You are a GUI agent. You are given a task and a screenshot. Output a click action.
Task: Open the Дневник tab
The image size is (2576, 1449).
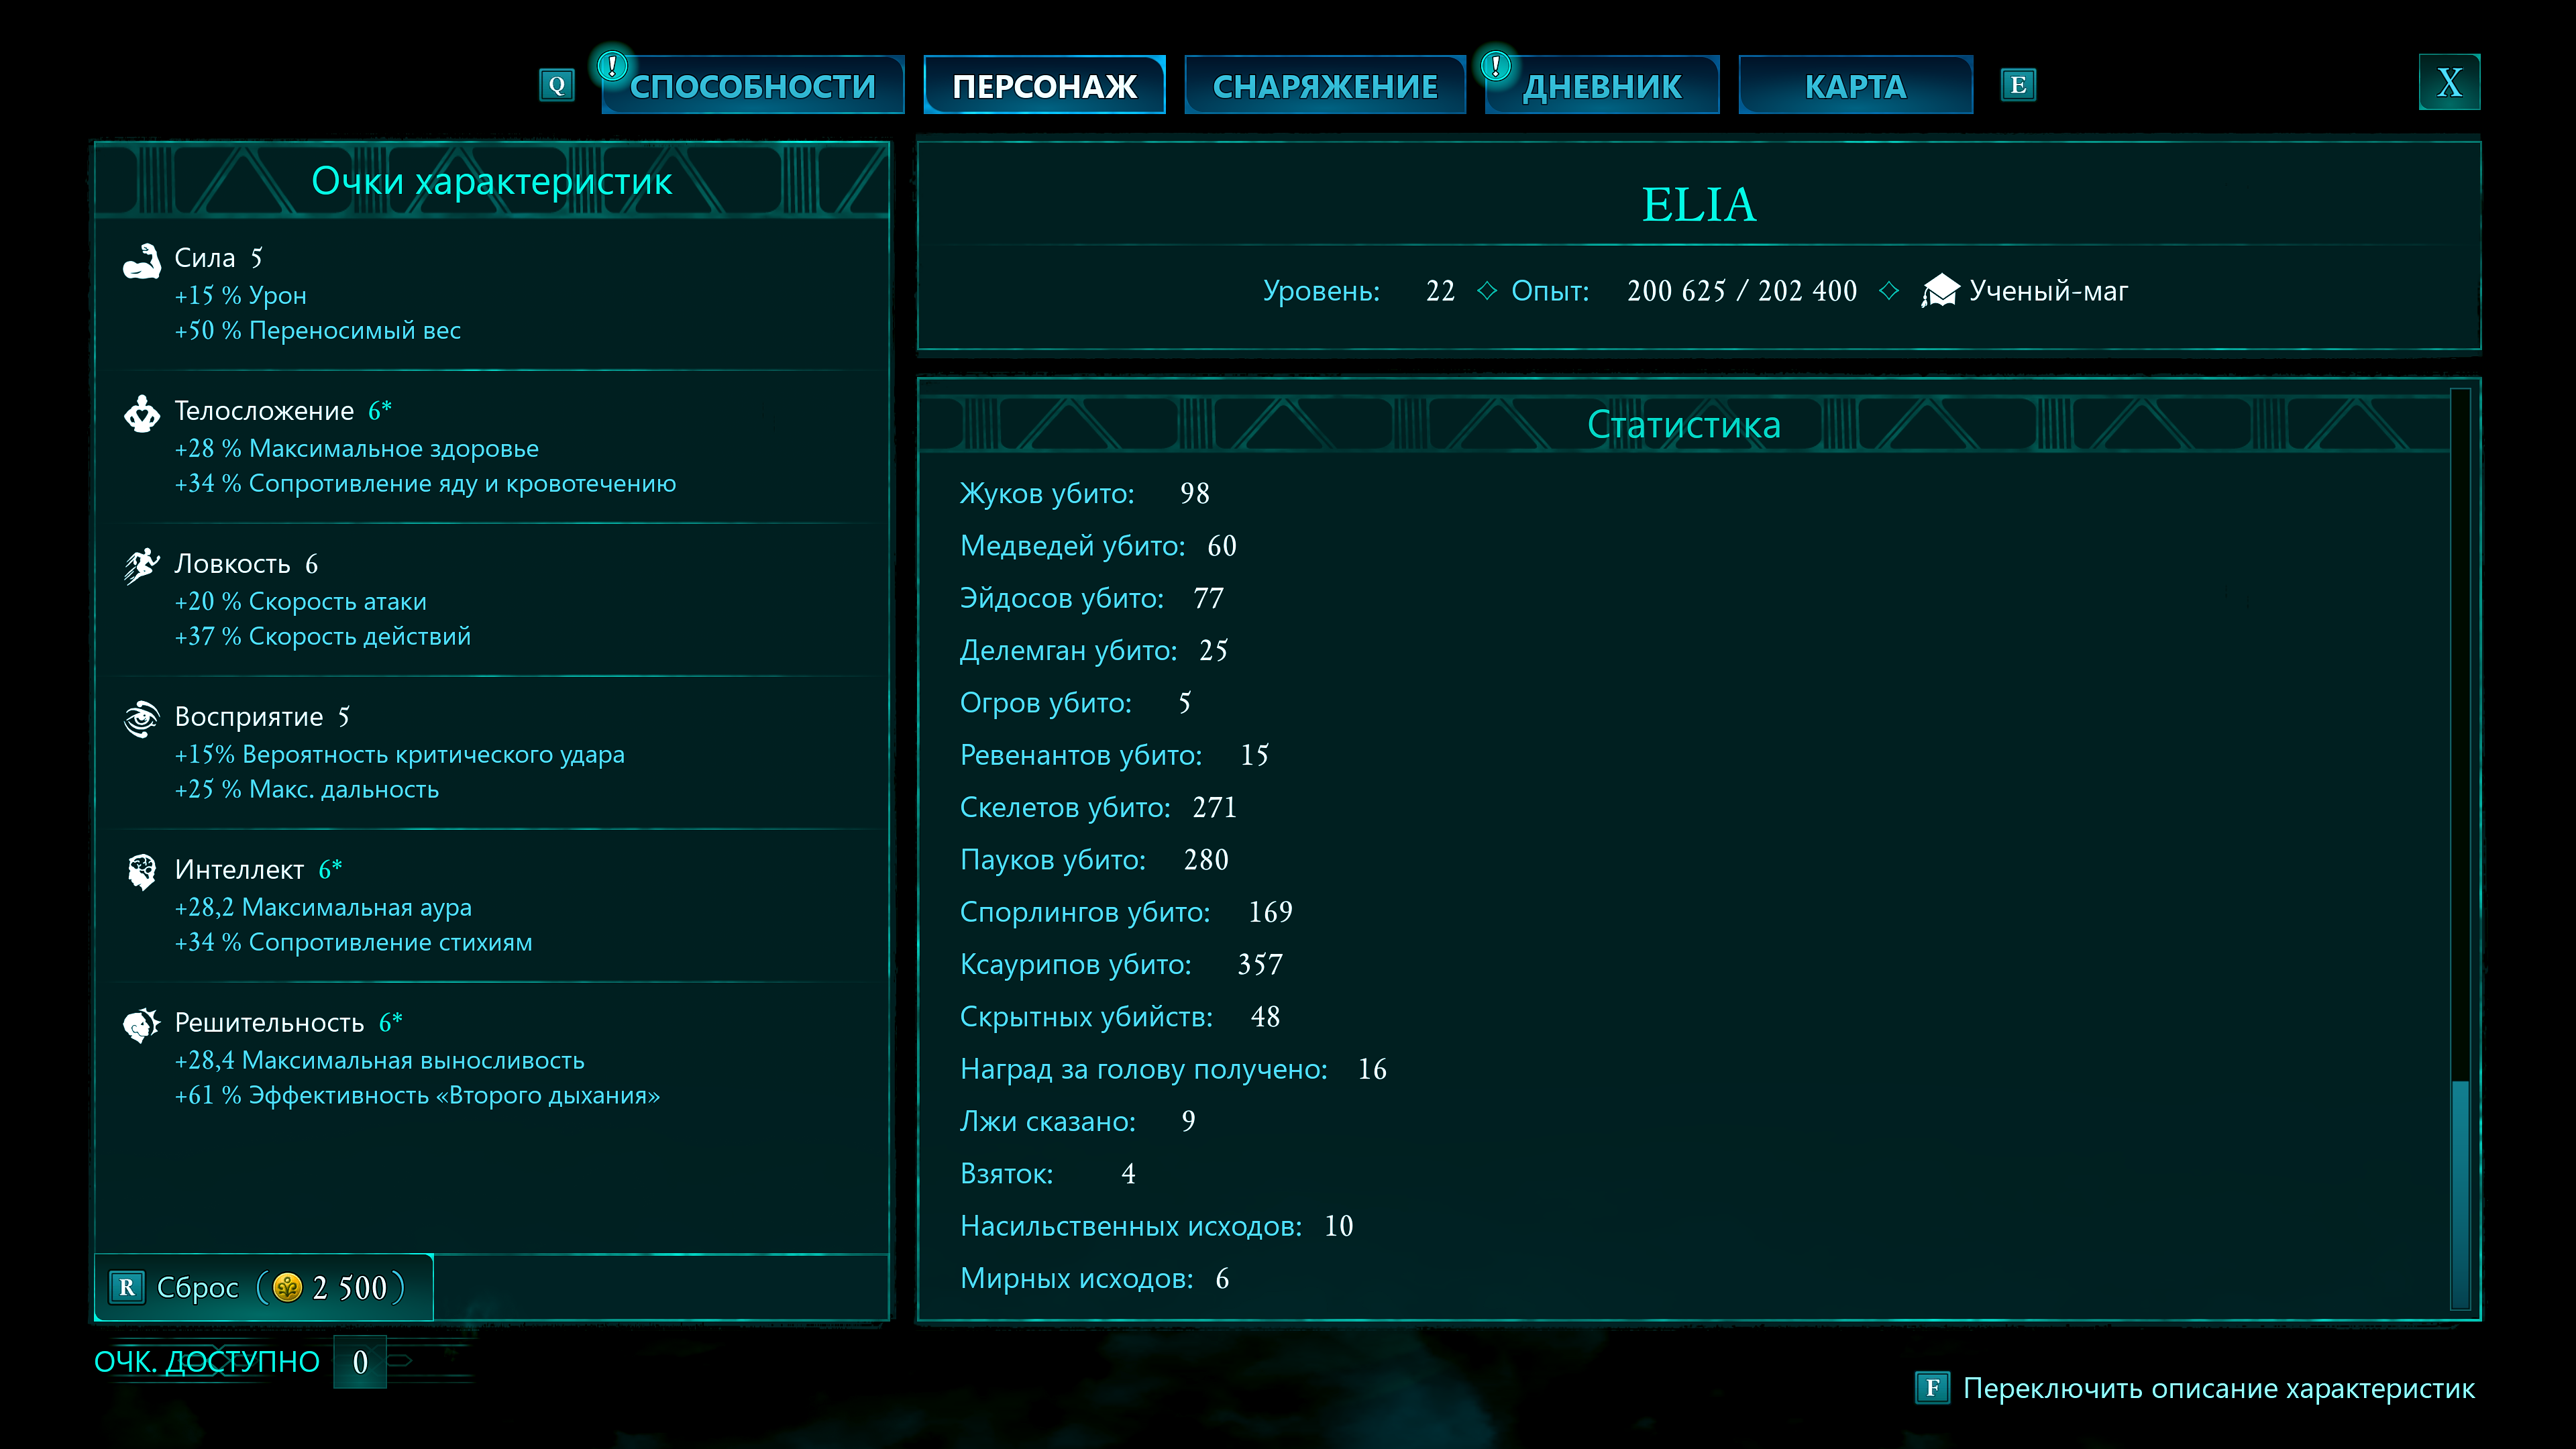click(1602, 86)
